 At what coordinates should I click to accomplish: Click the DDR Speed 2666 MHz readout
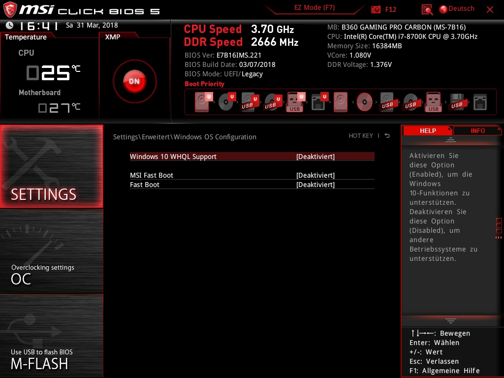pos(241,42)
